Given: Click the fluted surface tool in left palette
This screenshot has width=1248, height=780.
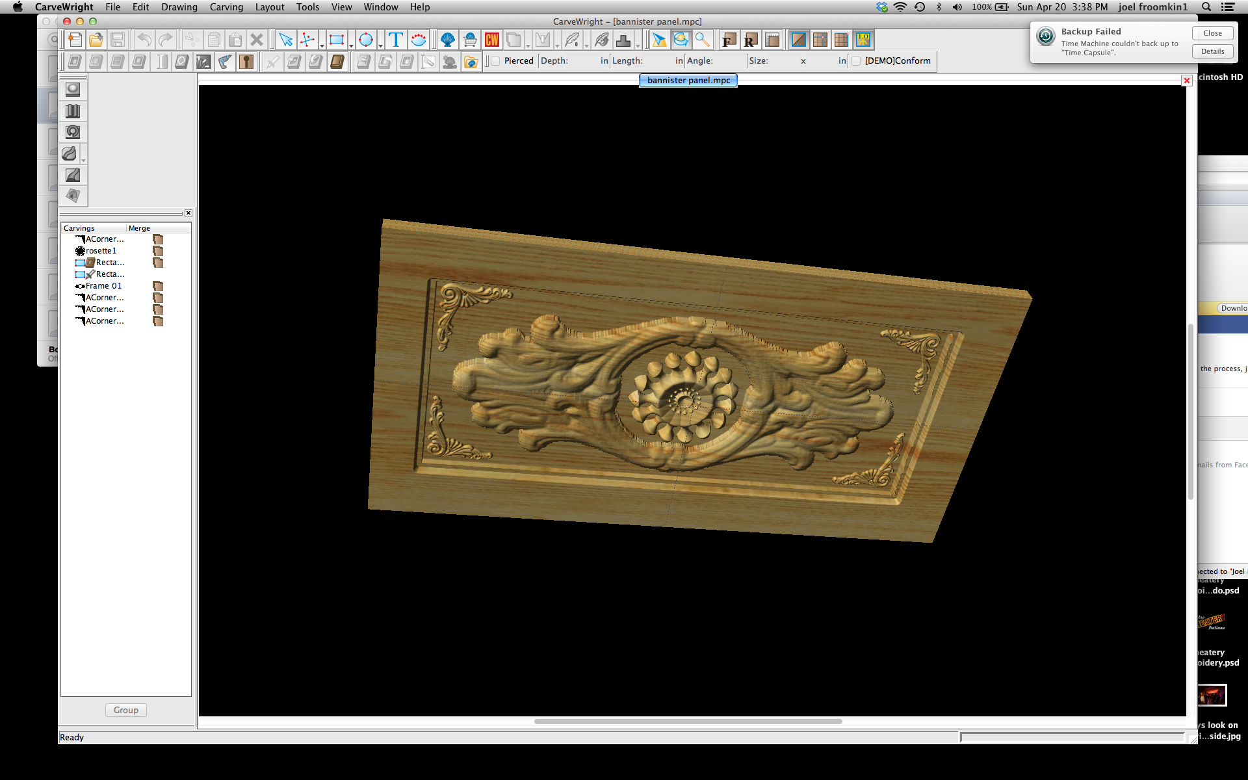Looking at the screenshot, I should (73, 111).
